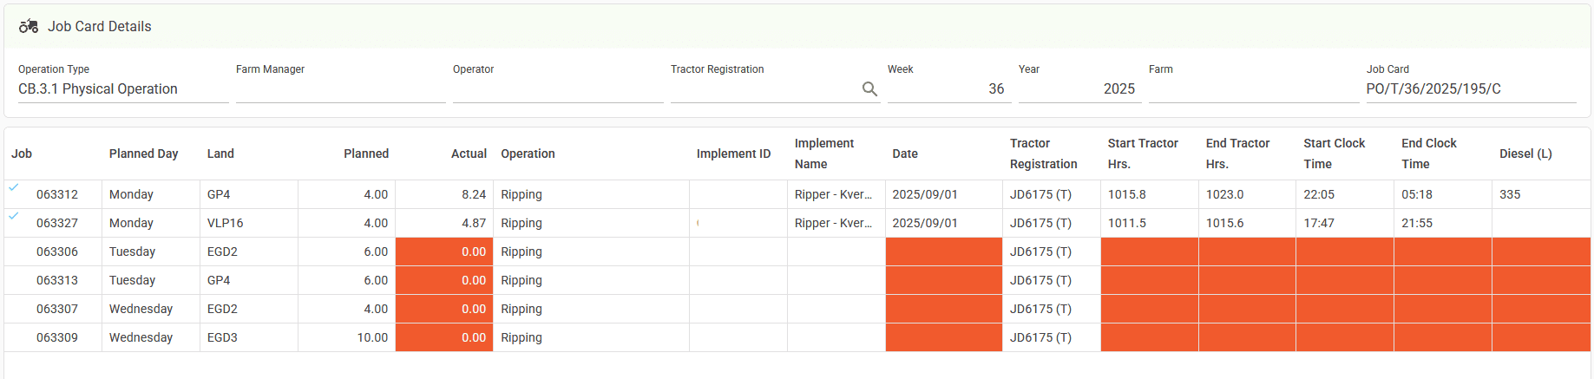Click the Operation Type field

pyautogui.click(x=122, y=89)
